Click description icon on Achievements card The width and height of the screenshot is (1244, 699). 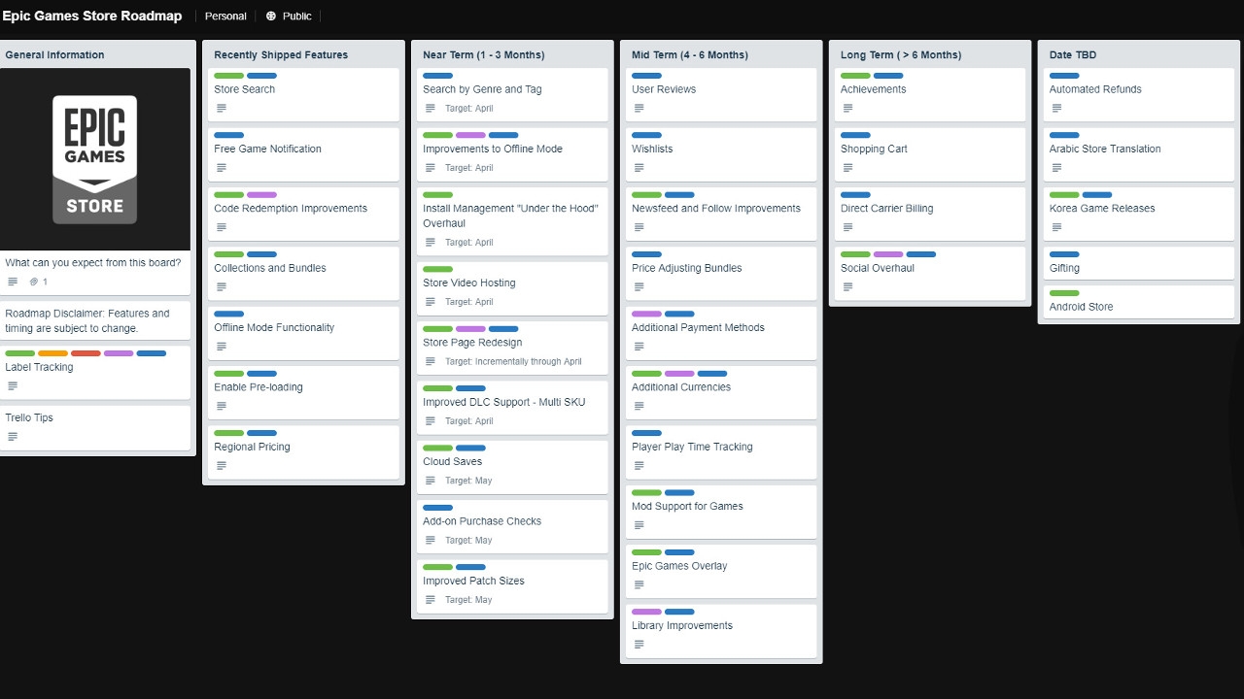848,108
